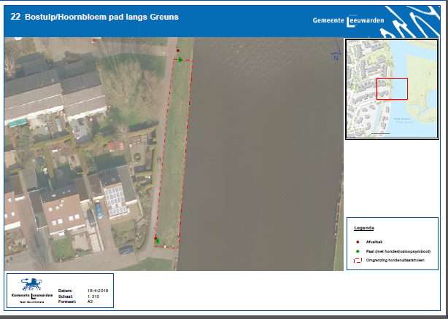Click the Afvalbak red dot in legend
The image size is (448, 319).
pyautogui.click(x=357, y=240)
